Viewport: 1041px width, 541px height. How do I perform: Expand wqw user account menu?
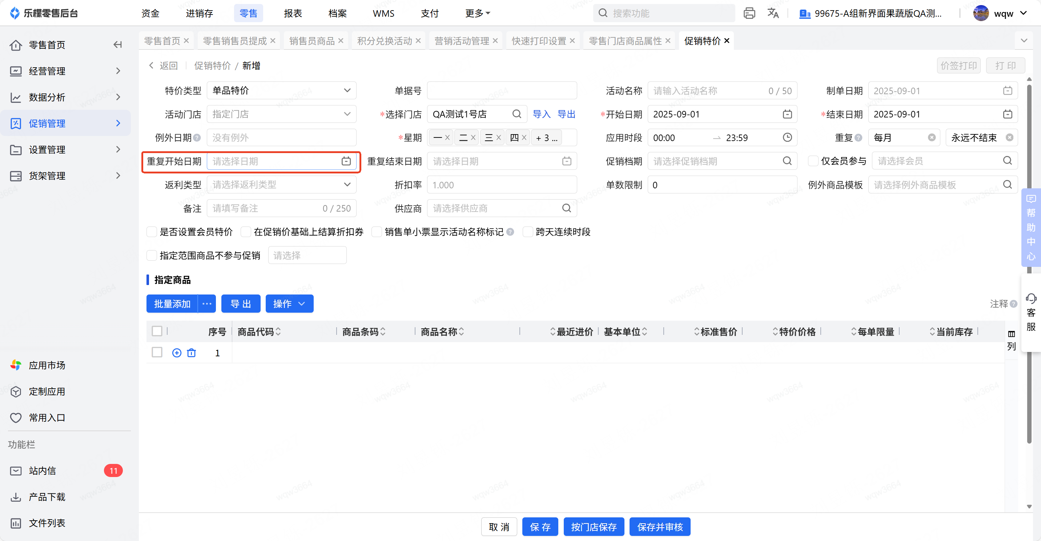(1000, 13)
